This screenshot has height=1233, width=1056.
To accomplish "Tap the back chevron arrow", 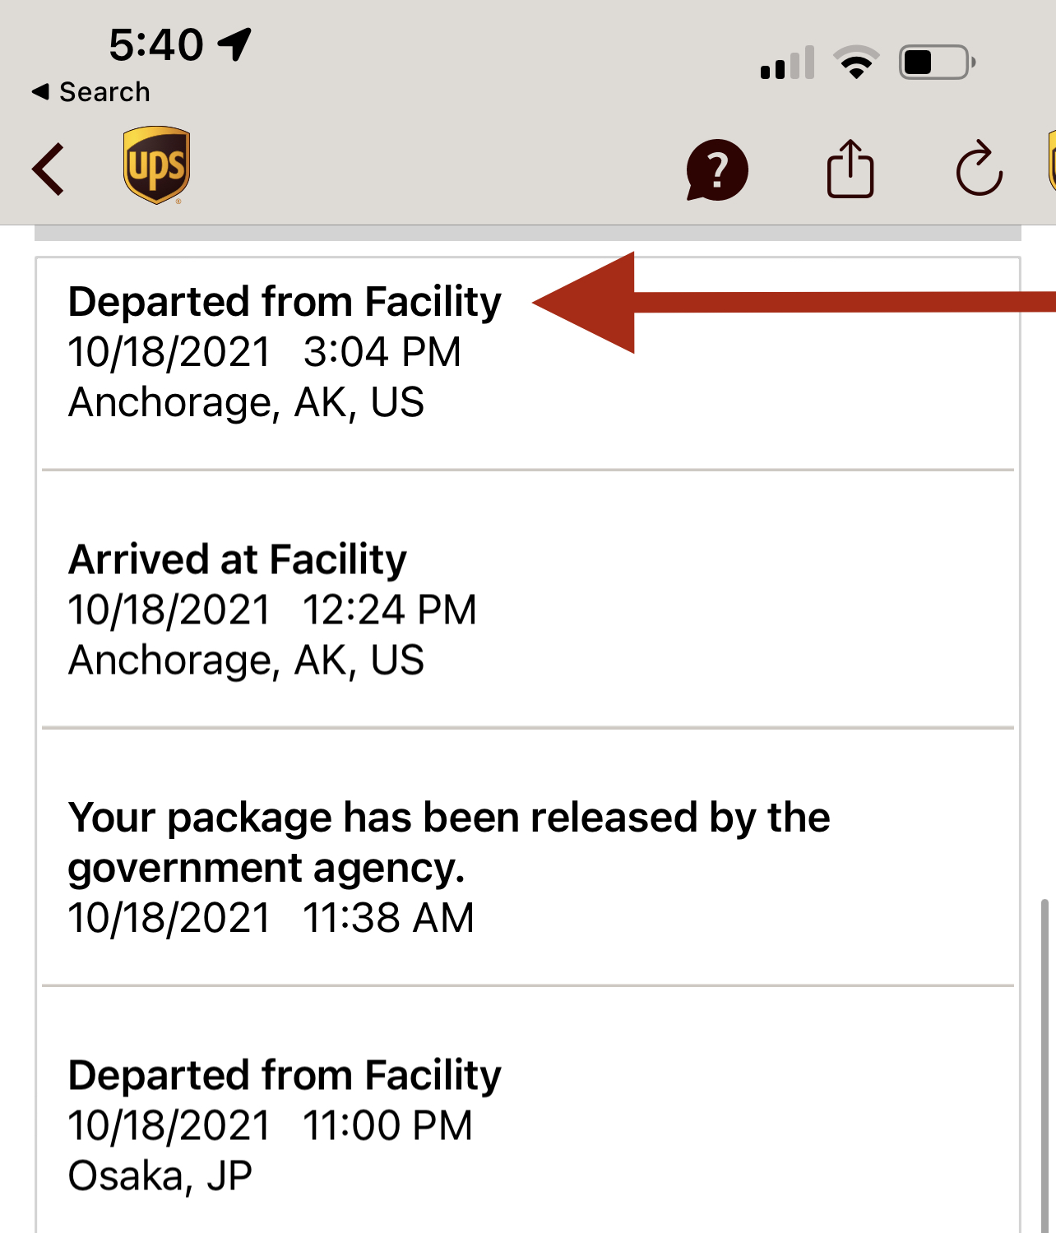I will [49, 169].
